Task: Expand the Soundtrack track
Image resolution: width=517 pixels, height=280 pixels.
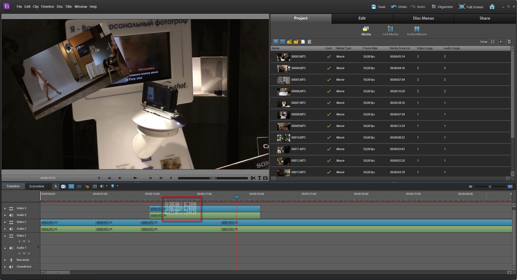Action: (5, 267)
